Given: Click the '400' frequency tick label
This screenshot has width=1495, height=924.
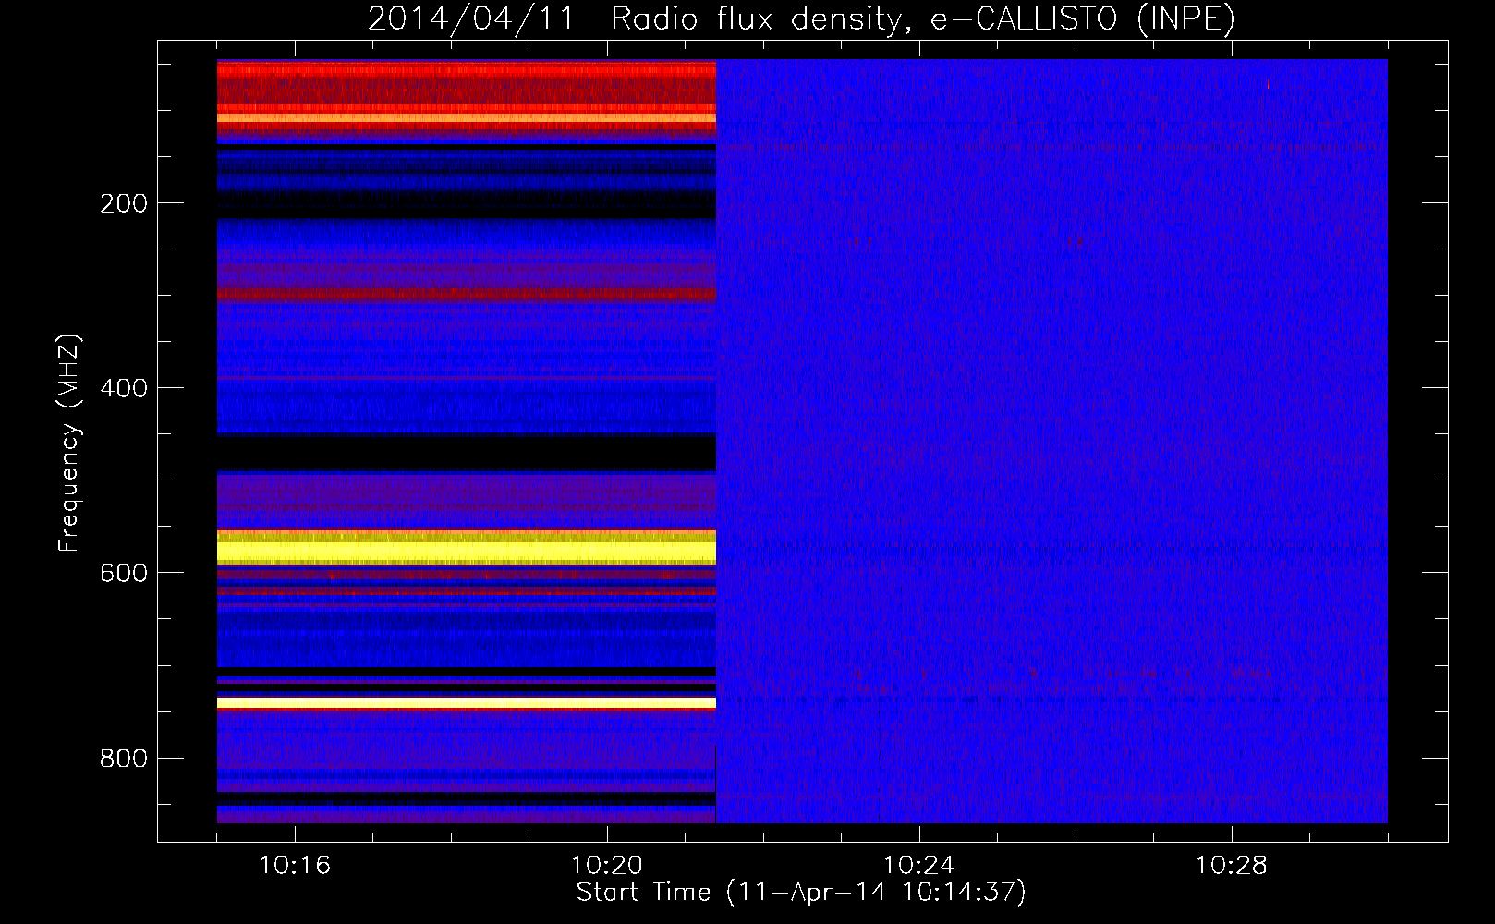Looking at the screenshot, I should tap(124, 388).
